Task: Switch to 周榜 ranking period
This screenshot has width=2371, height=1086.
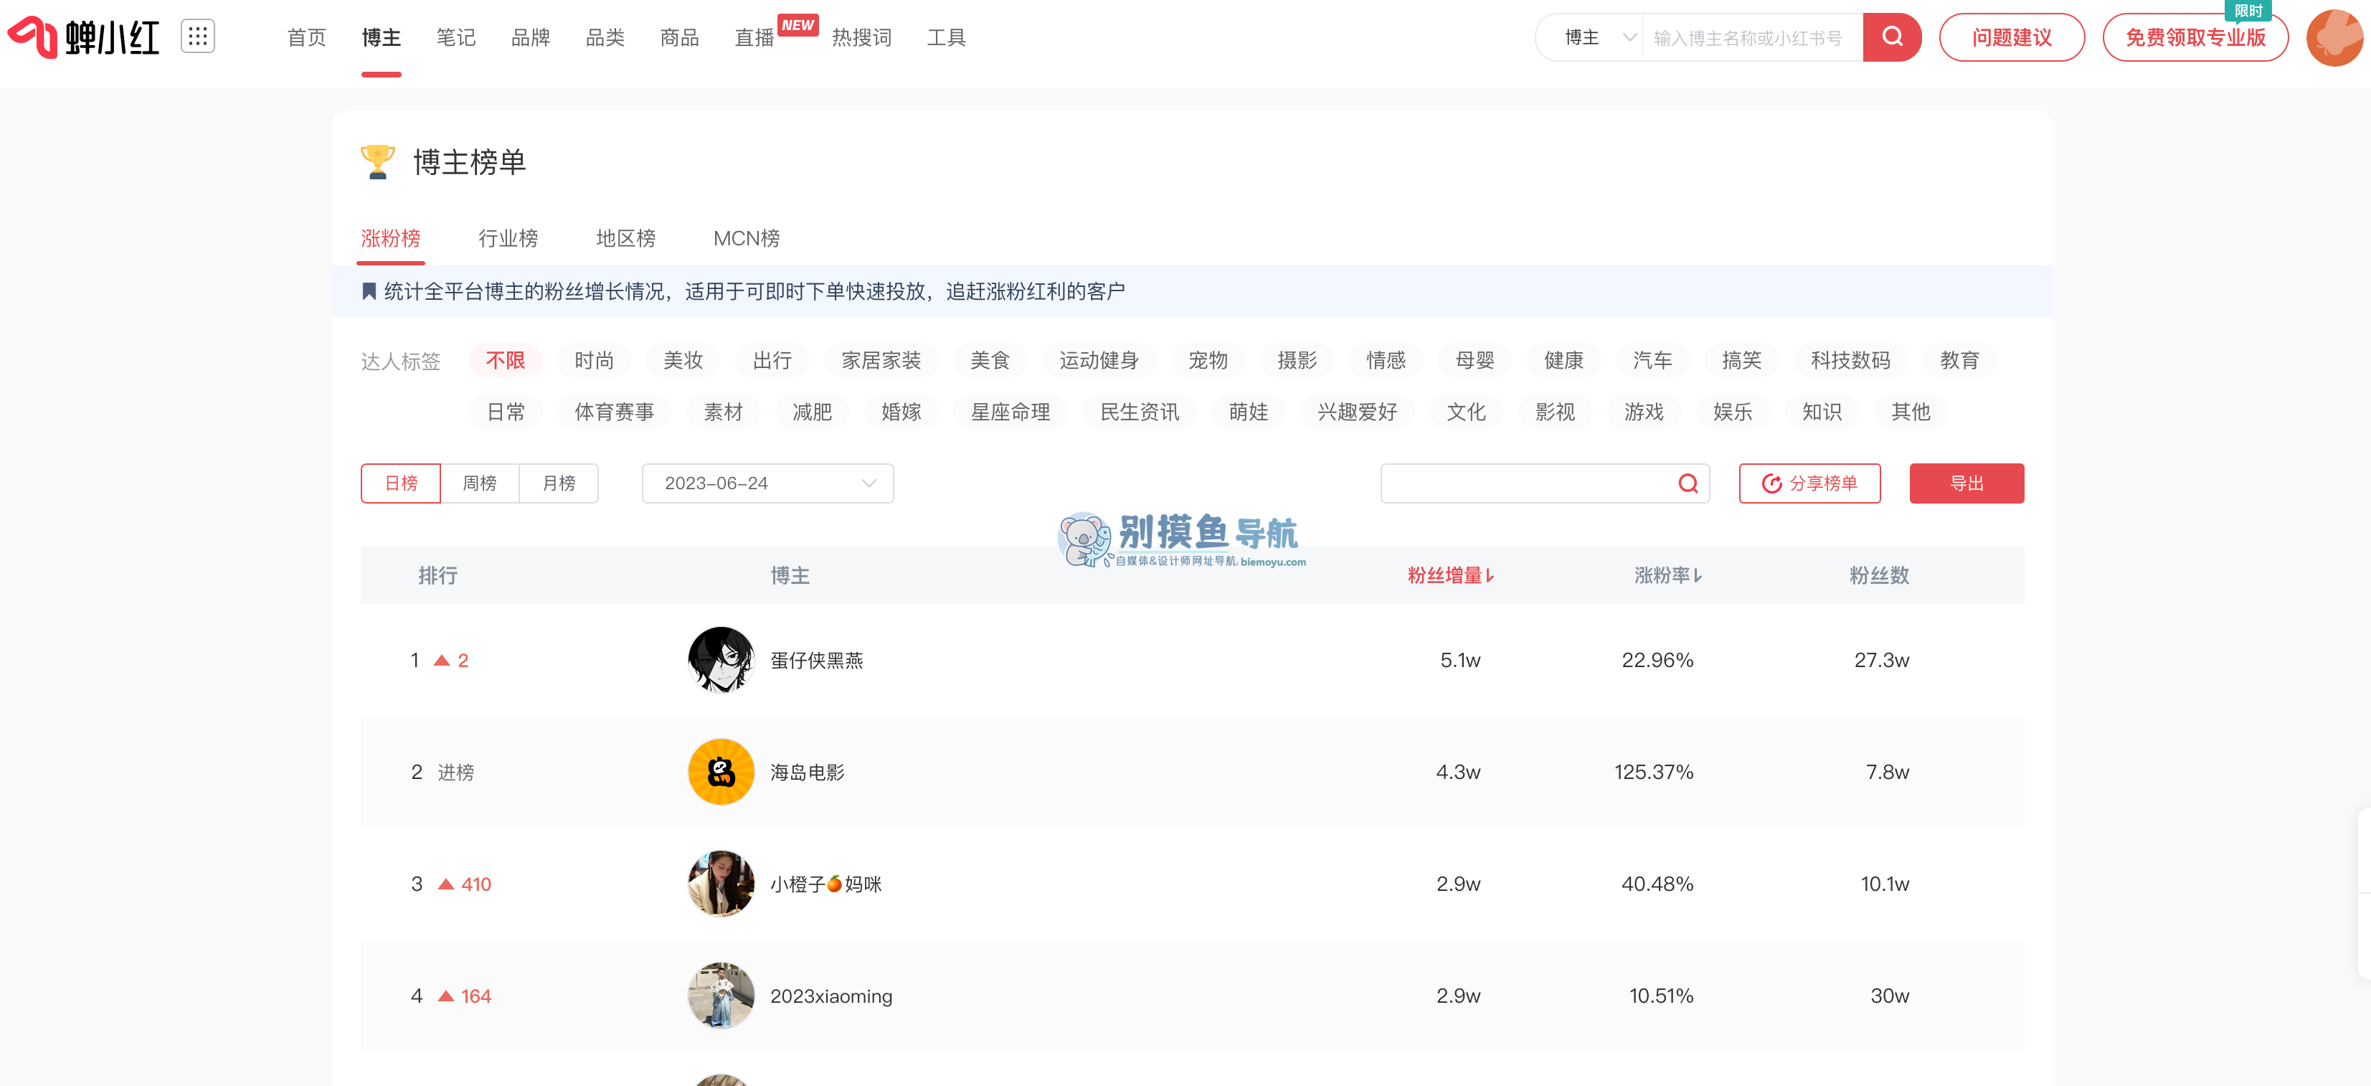Action: (480, 483)
